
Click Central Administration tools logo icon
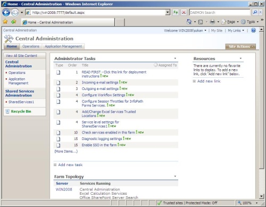[x=9, y=38]
